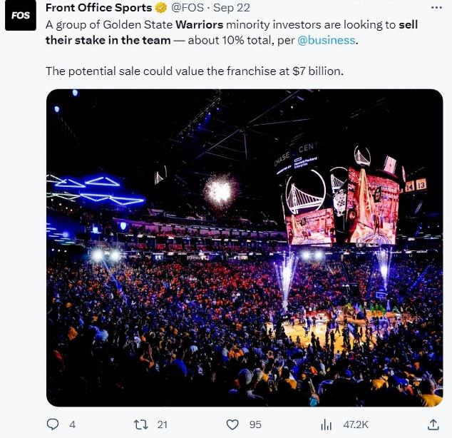Click the reply count of 4
Screen dimensions: 452x438
click(x=72, y=424)
